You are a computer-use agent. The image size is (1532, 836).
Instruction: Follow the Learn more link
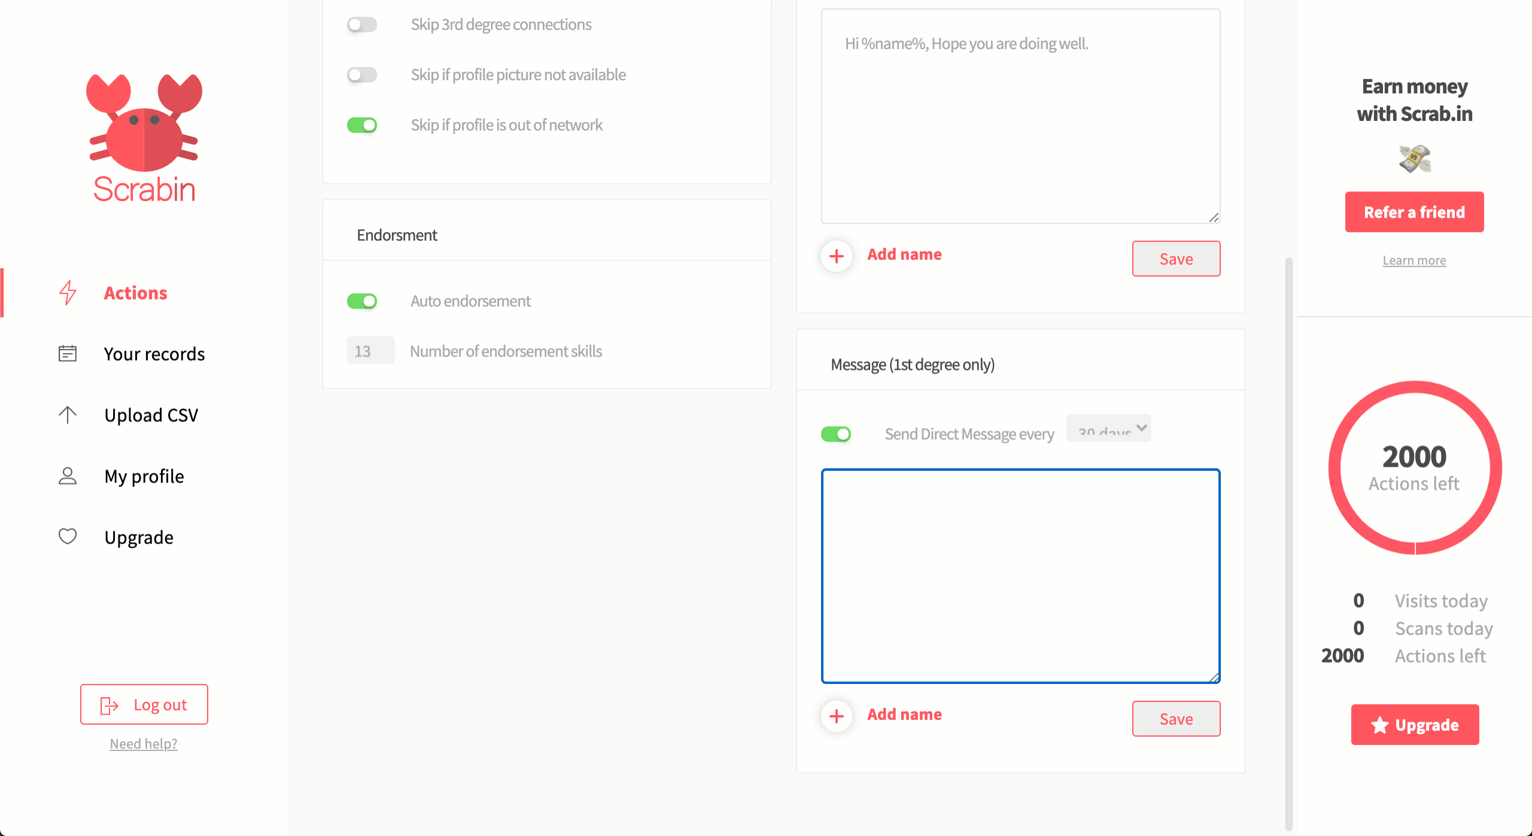(1414, 260)
